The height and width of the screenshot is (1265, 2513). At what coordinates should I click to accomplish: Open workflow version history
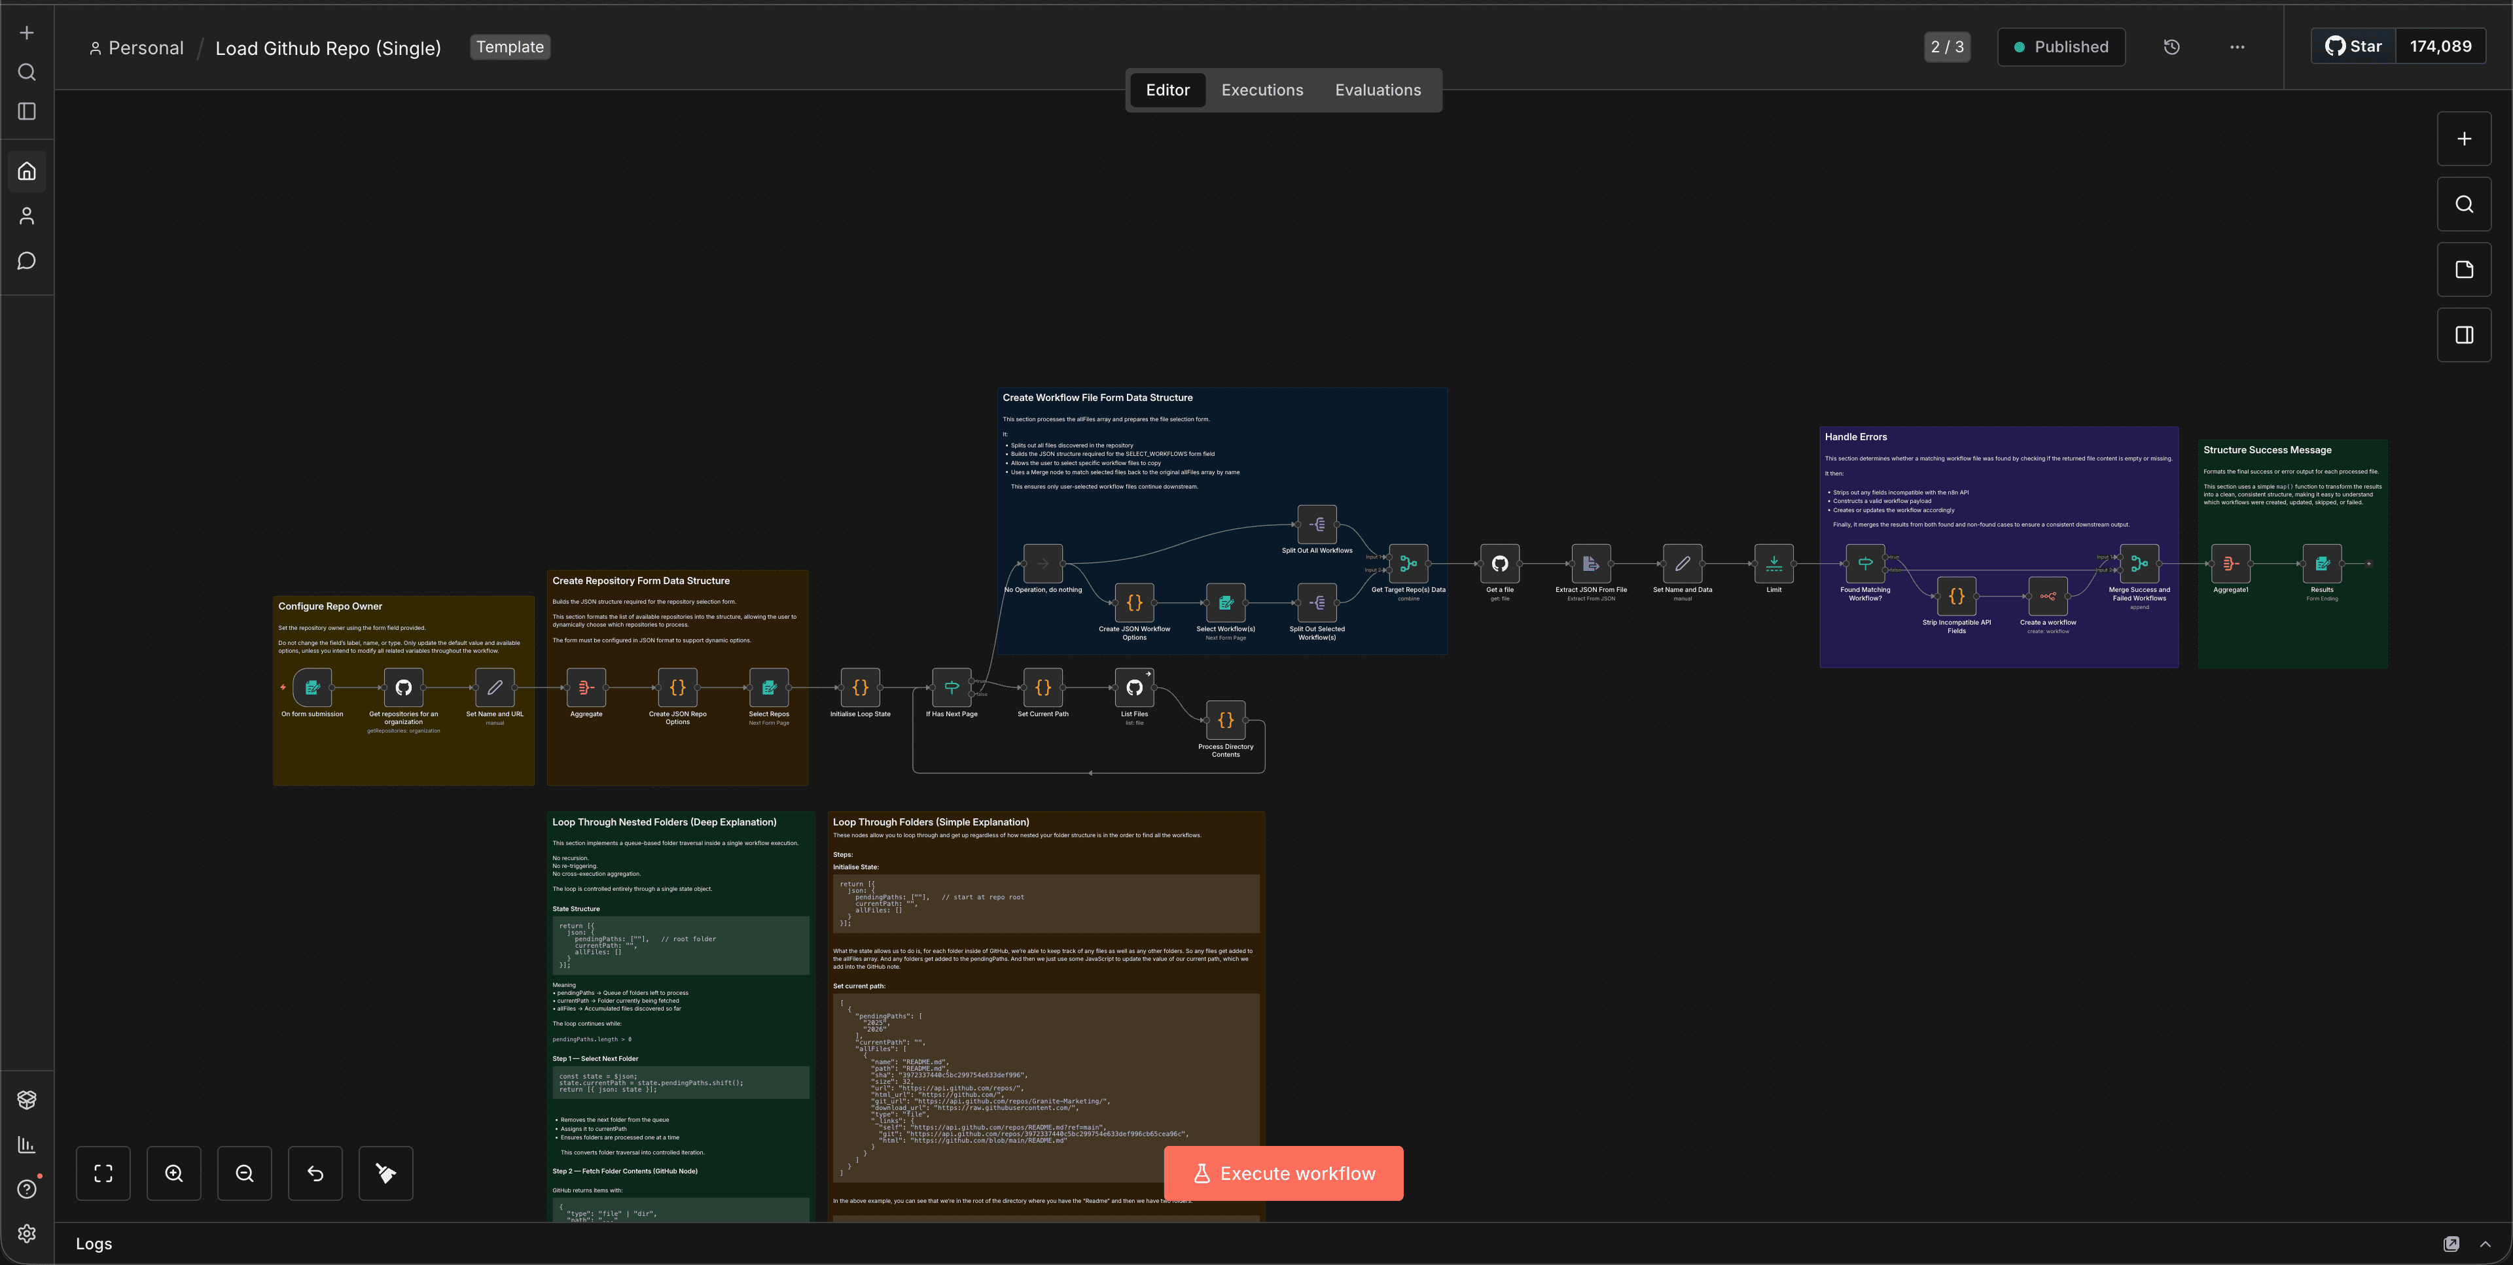(x=2171, y=46)
